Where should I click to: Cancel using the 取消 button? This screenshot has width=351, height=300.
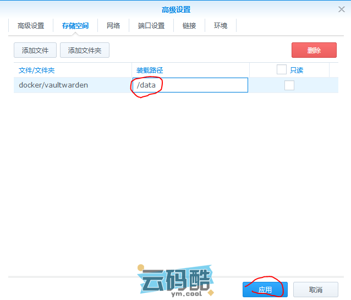(x=315, y=290)
